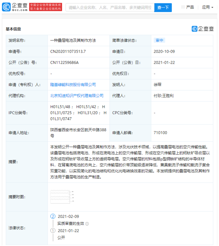
Task: Click agent names 付珍;王胜利
Action: pos(163,96)
